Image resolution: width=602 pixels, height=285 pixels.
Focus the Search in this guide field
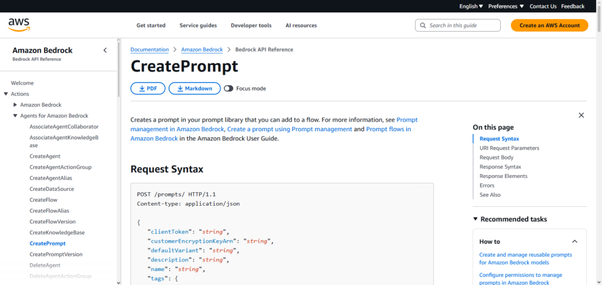pos(457,25)
